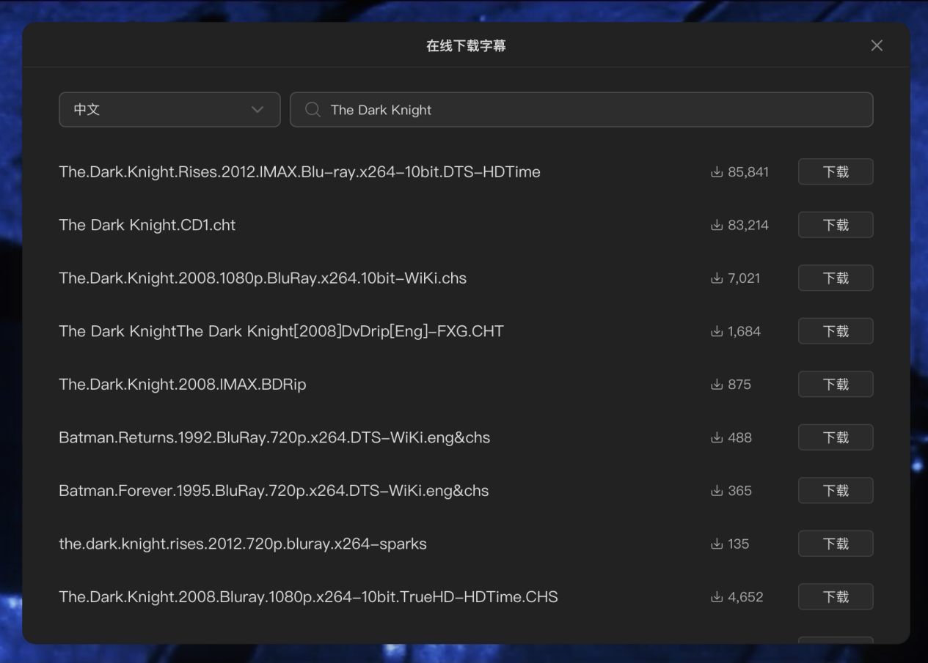The height and width of the screenshot is (663, 928).
Task: Select Batman.Forever.1995.BluRay.720p title
Action: click(x=274, y=490)
